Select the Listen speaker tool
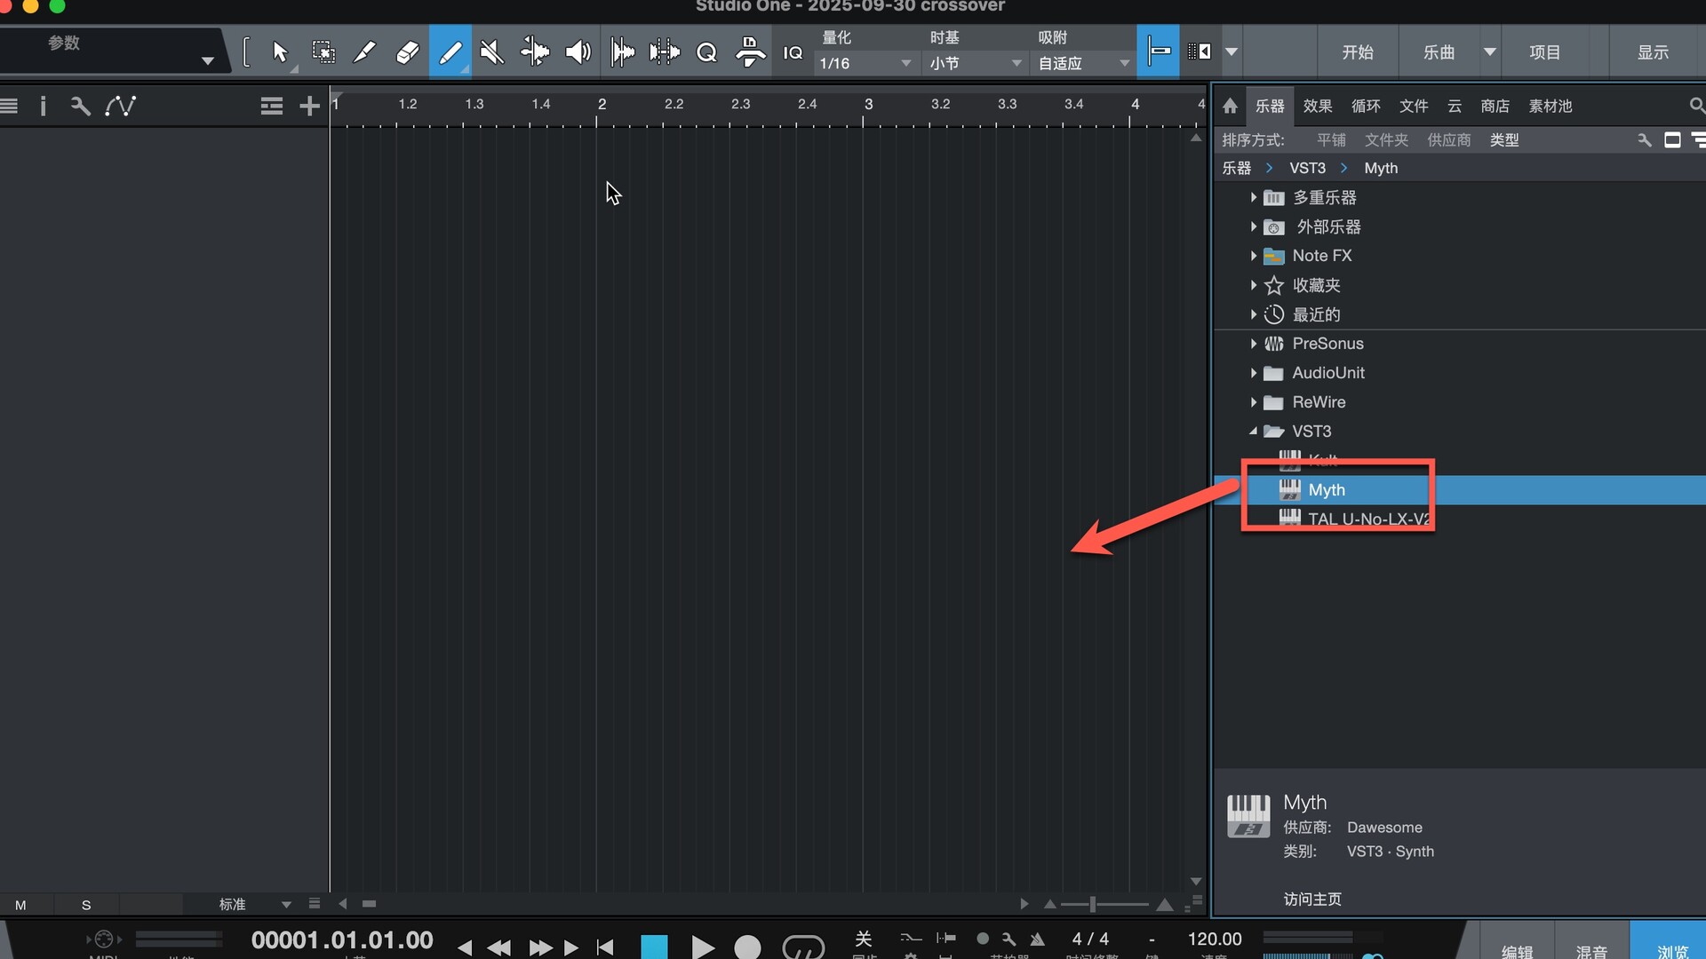The width and height of the screenshot is (1706, 959). tap(578, 52)
